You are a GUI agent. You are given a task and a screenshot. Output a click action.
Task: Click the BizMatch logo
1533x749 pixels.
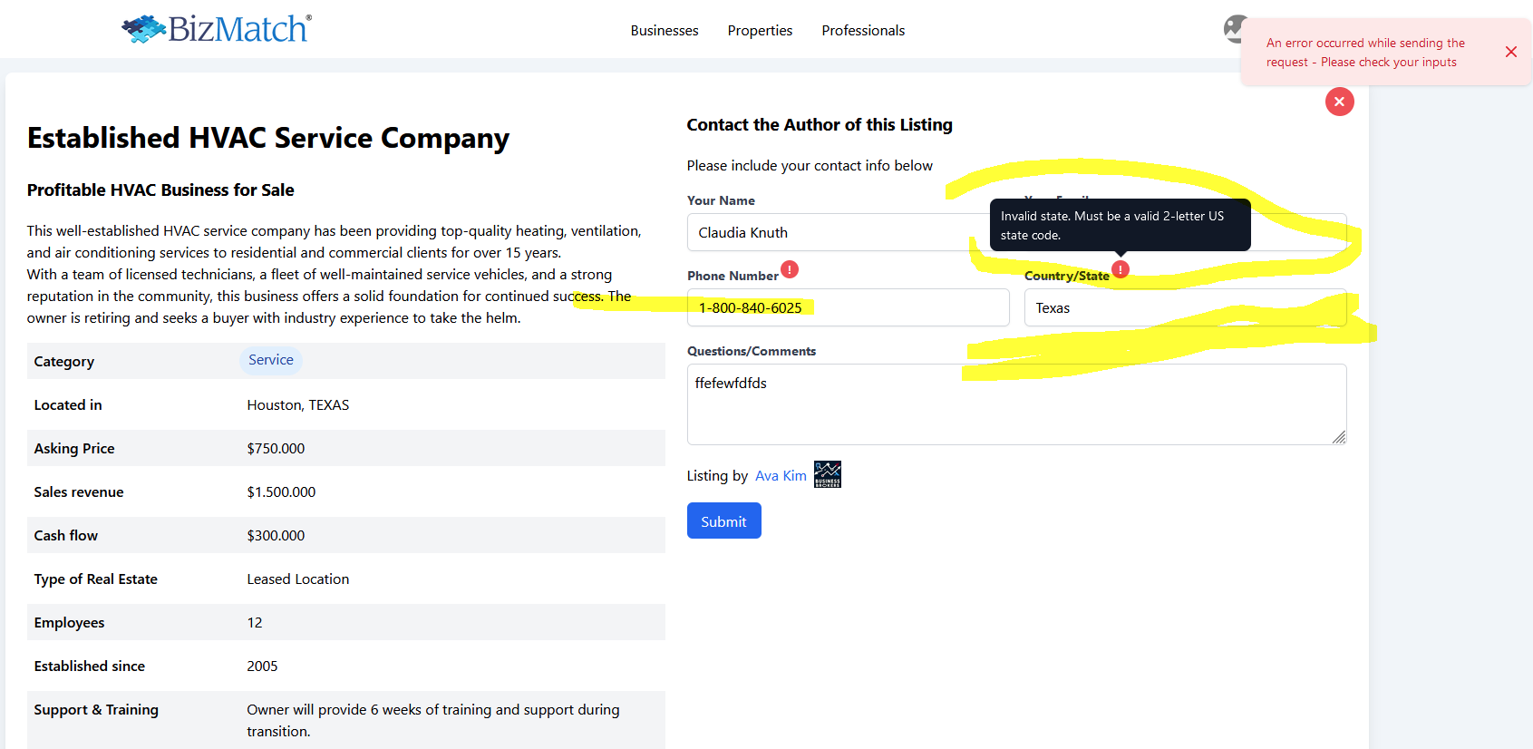(217, 29)
